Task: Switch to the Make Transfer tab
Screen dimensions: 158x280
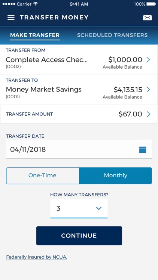Action: (x=35, y=35)
